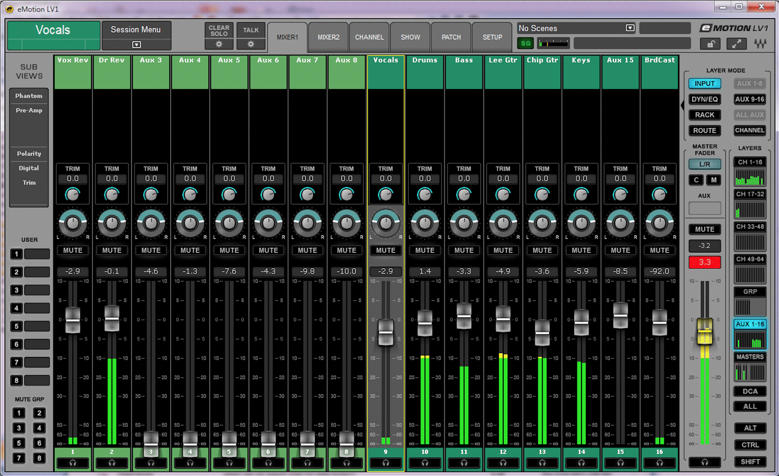The height and width of the screenshot is (476, 779).
Task: Mute the Bass channel
Action: click(x=464, y=250)
